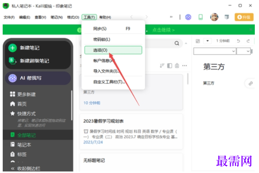Screen dimensions: 259x173
Task: Click the green mobile device icon
Action: tap(201, 17)
